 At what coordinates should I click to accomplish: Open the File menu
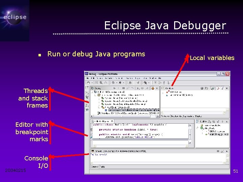coord(87,78)
